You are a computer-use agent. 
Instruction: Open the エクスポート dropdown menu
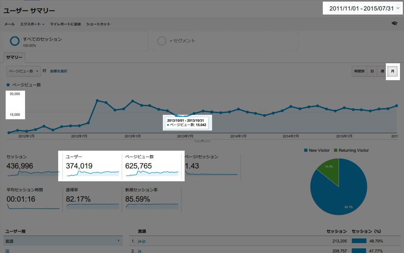(32, 24)
